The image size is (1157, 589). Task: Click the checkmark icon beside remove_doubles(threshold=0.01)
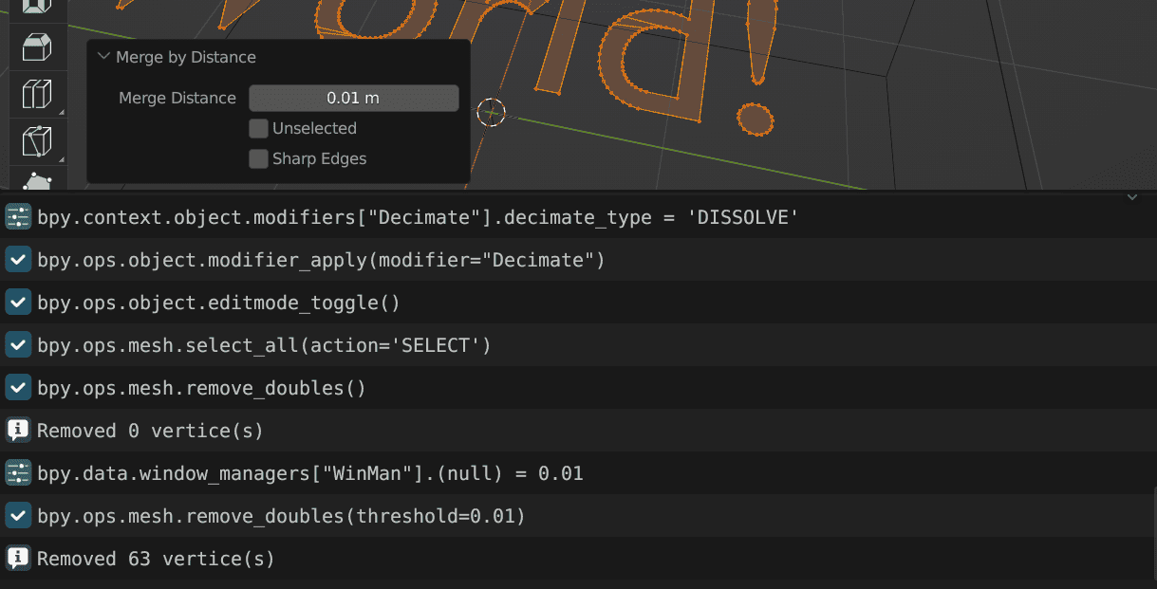click(x=18, y=516)
